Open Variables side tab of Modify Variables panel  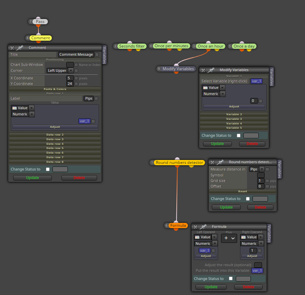point(272,77)
